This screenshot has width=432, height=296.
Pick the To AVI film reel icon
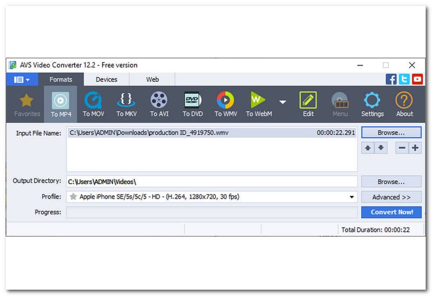[159, 104]
